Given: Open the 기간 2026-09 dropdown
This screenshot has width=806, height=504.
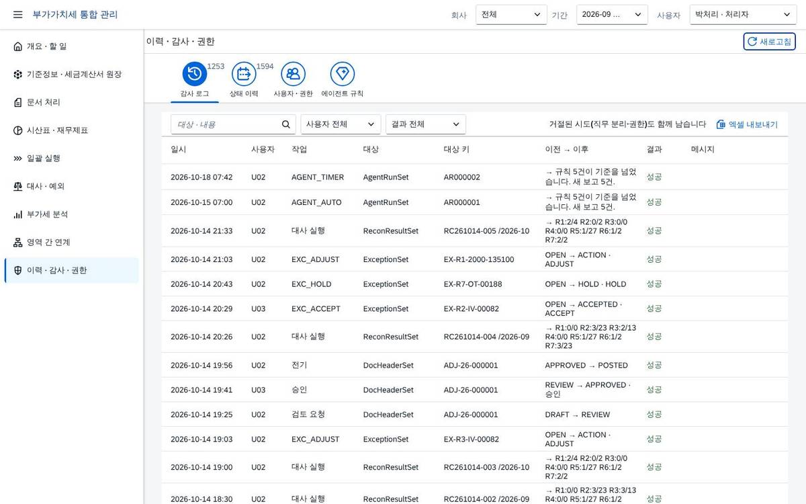Looking at the screenshot, I should click(x=612, y=15).
